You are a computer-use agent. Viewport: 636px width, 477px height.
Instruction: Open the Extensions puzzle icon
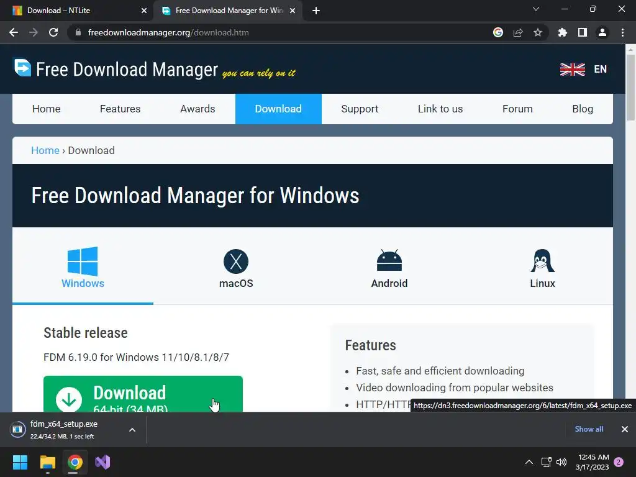(x=563, y=32)
